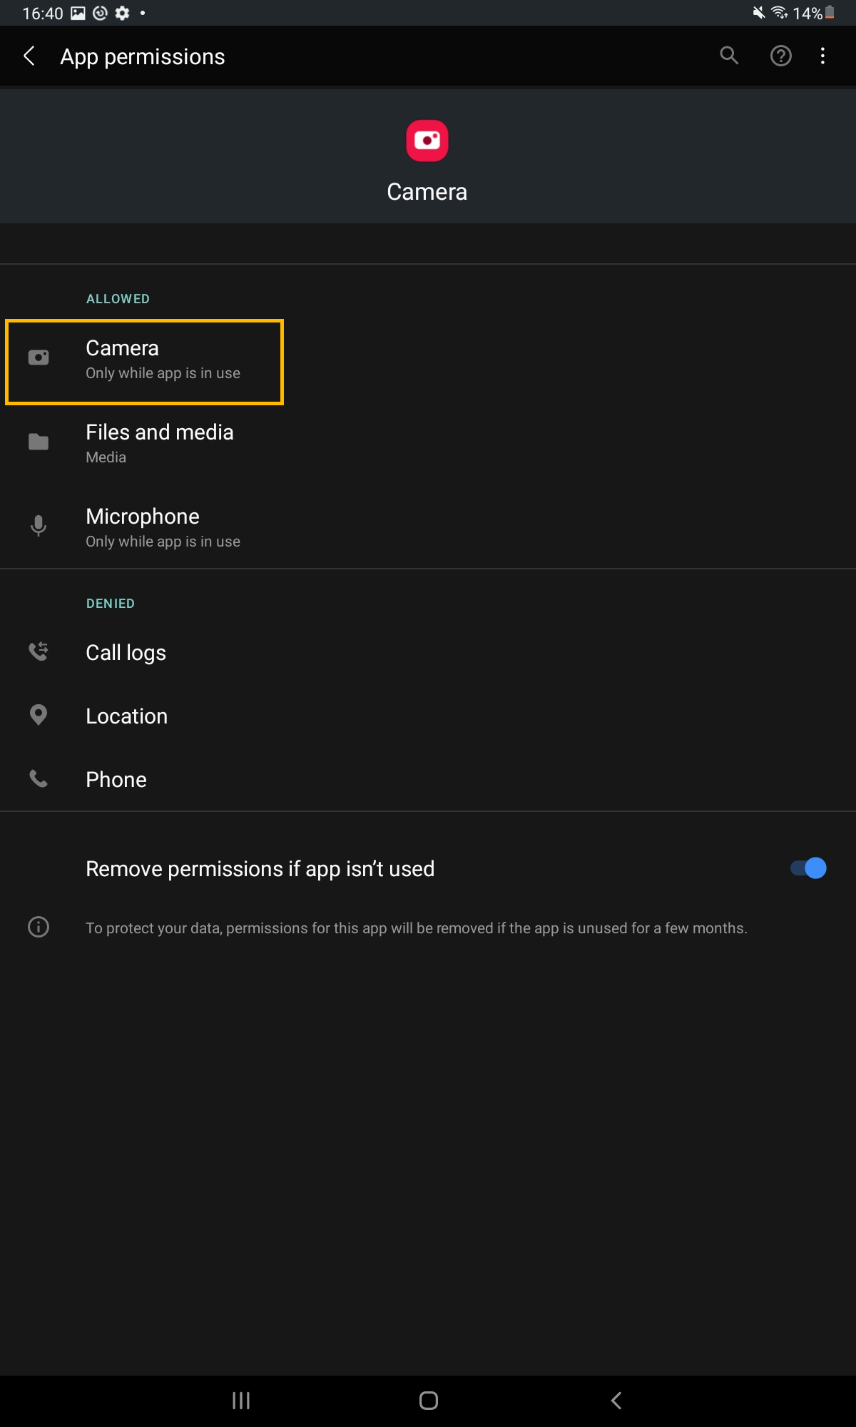The width and height of the screenshot is (856, 1427).
Task: Tap the call logs phone icon
Action: [x=39, y=651]
